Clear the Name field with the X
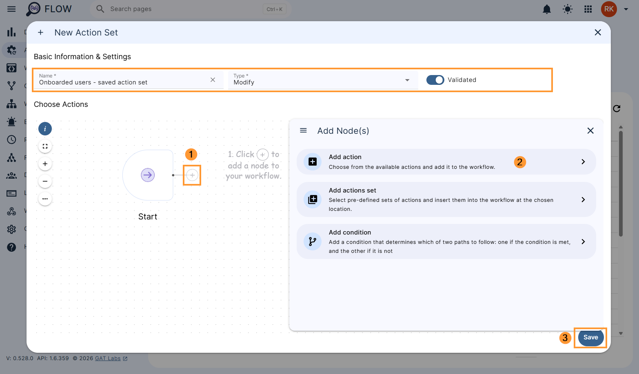This screenshot has width=639, height=374. coord(213,80)
